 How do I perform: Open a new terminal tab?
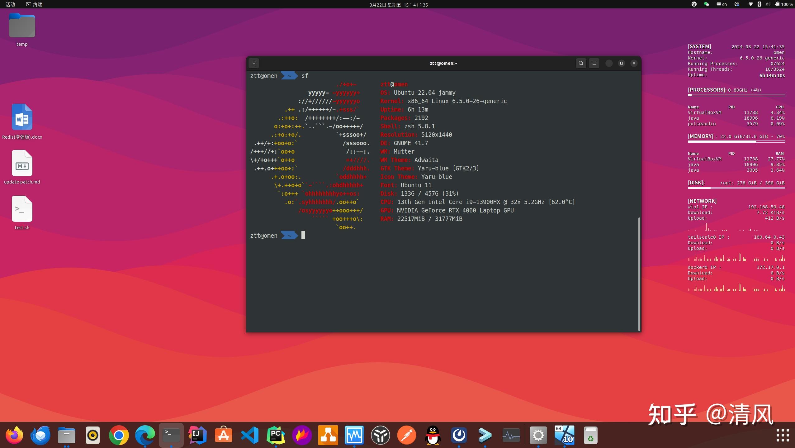coord(254,64)
